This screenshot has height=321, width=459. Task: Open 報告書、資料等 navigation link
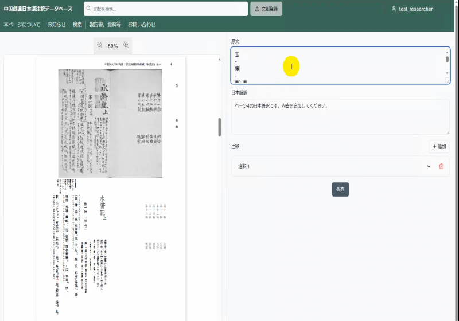coord(105,25)
